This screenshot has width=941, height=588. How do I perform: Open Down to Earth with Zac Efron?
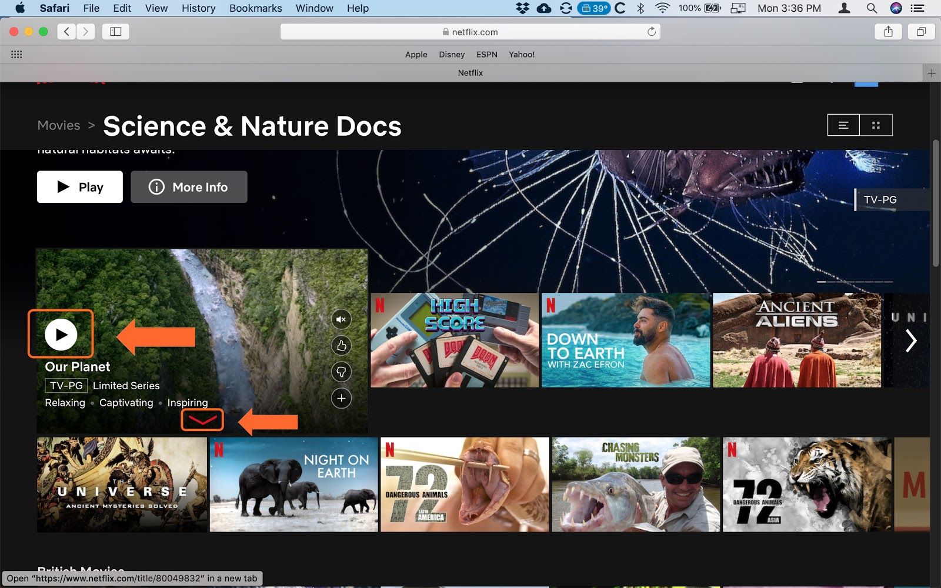tap(626, 340)
